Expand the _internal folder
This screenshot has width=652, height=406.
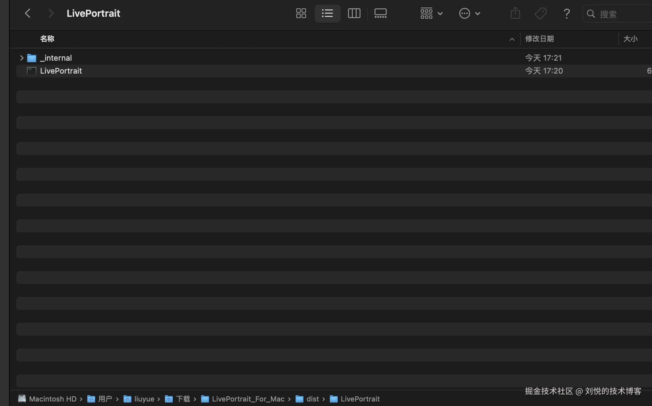pos(22,58)
